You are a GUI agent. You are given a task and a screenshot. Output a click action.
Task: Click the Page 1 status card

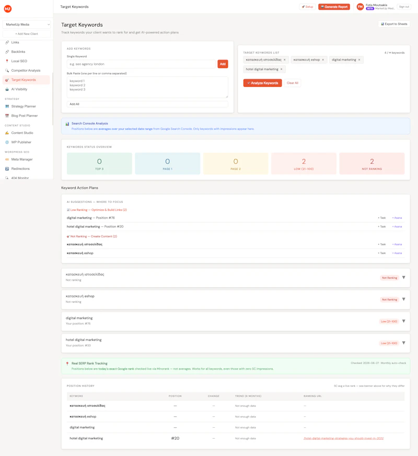[168, 164]
